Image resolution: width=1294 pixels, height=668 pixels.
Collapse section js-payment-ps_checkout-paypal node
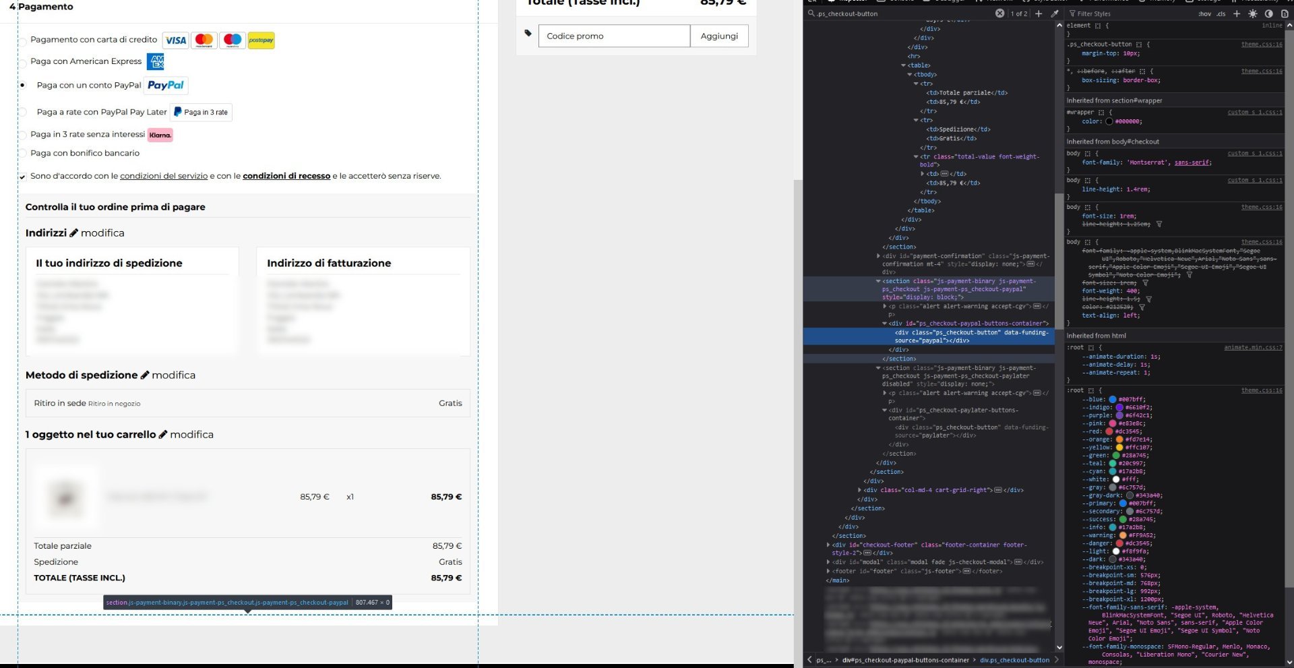tap(878, 281)
